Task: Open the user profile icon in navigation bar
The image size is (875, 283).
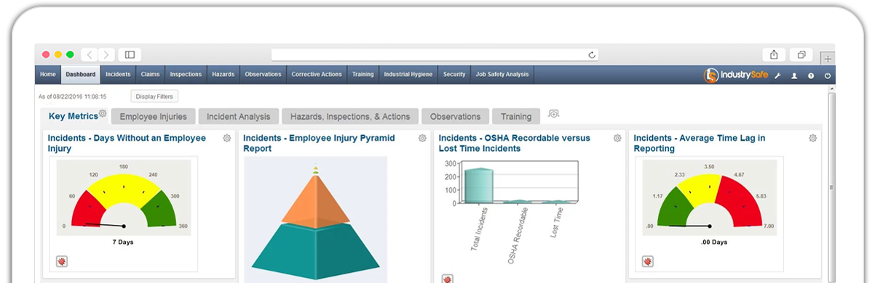Action: coord(794,75)
